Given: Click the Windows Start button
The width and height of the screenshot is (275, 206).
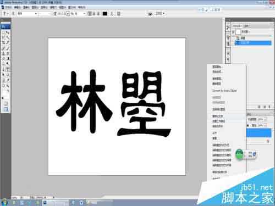Looking at the screenshot, I should coord(4,202).
